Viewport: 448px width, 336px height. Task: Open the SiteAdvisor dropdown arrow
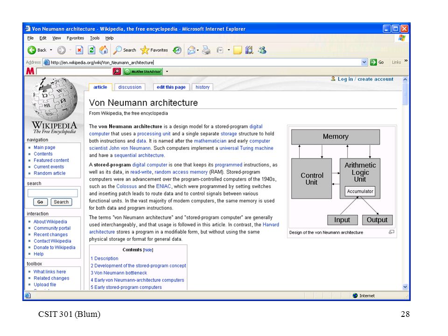[167, 71]
